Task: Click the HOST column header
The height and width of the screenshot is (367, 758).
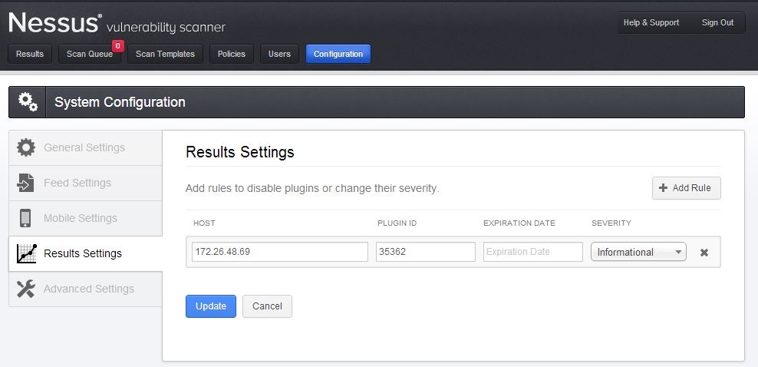Action: (x=204, y=223)
